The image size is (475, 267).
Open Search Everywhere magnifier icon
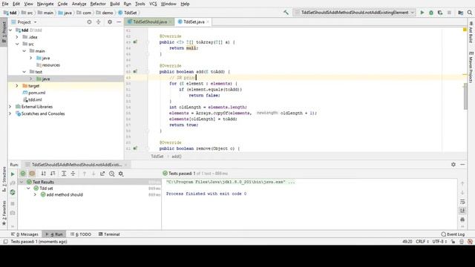(470, 13)
